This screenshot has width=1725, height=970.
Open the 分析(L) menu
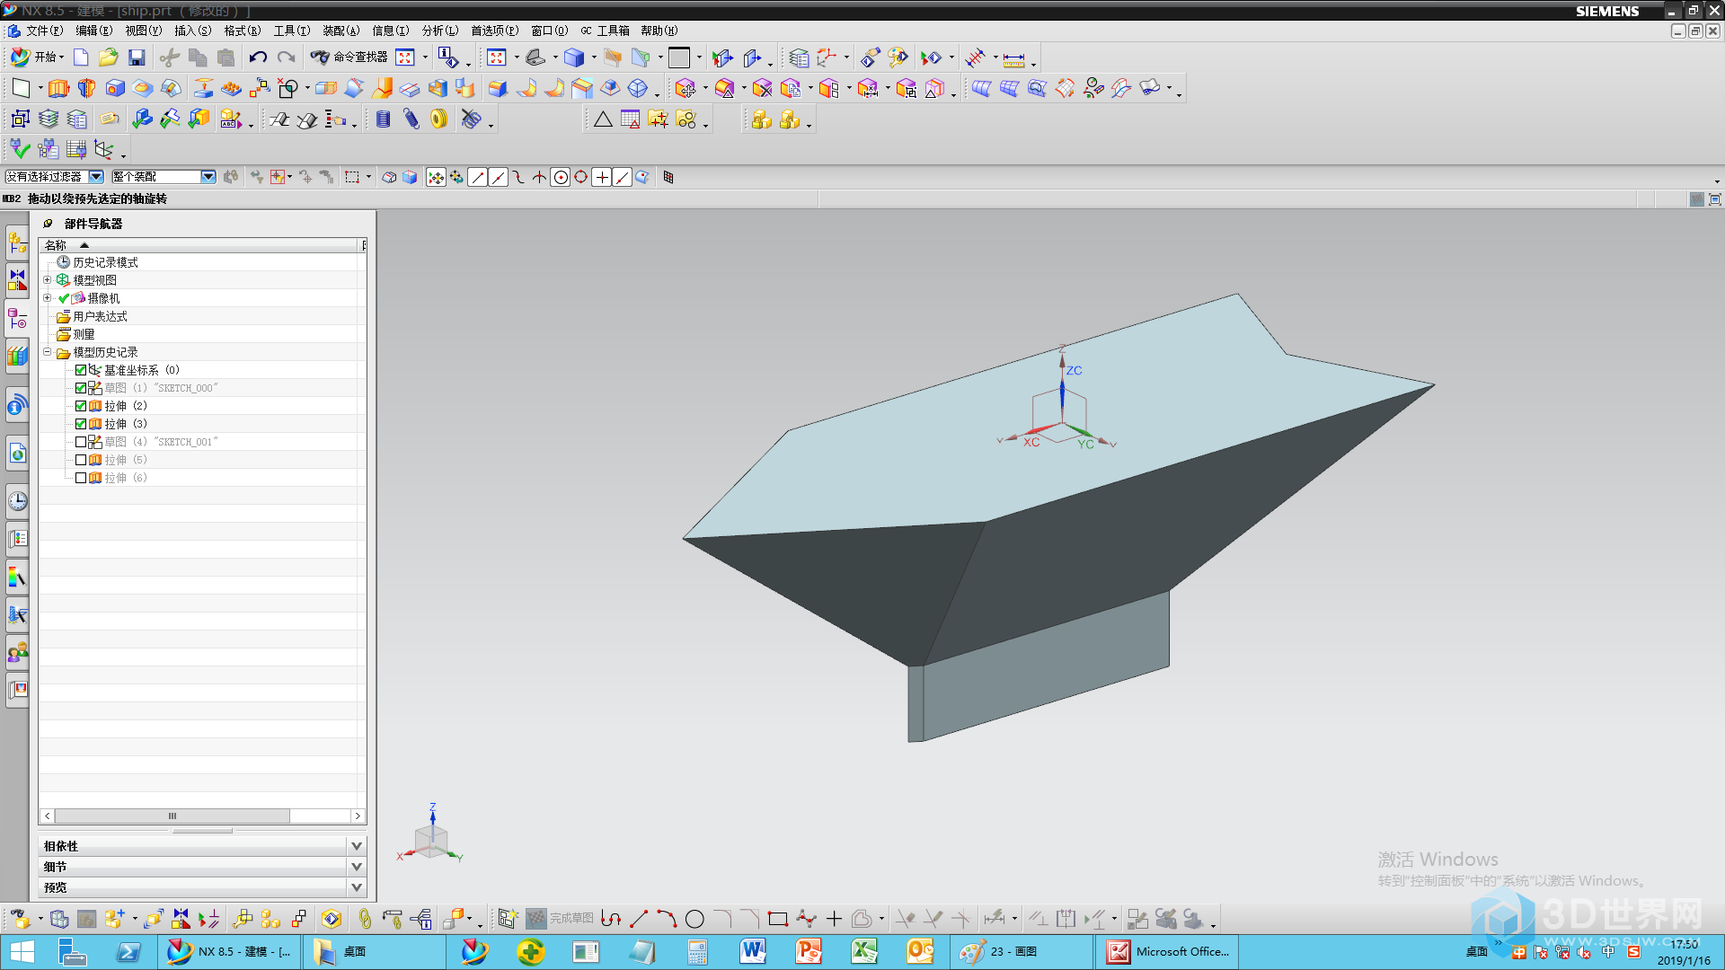pyautogui.click(x=439, y=31)
